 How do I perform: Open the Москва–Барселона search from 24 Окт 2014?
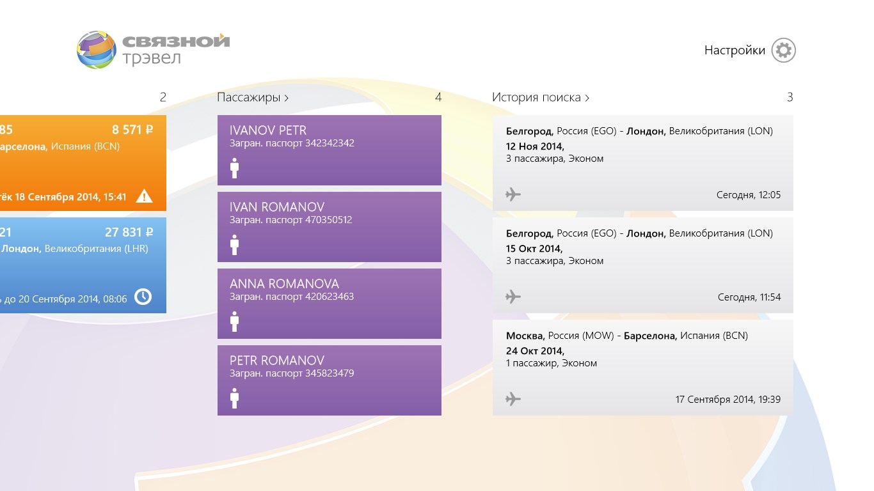(x=642, y=367)
